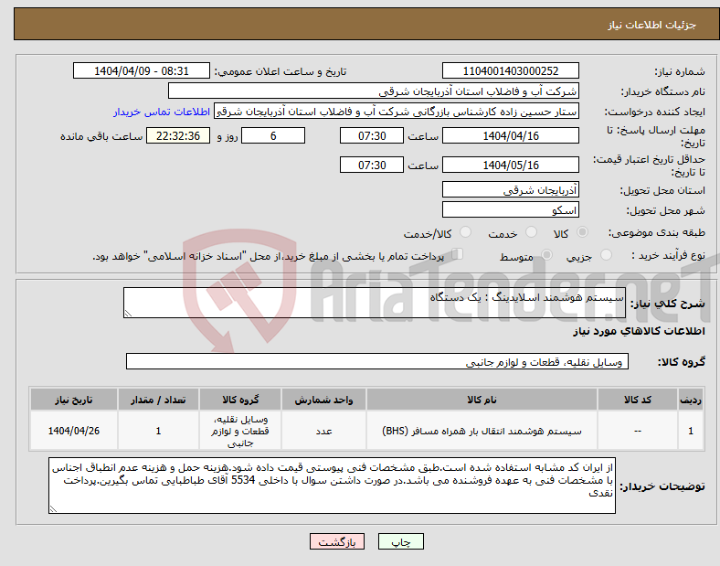Click the جزئیات اطلاعات نیاز page header
Image resolution: width=720 pixels, height=566 pixels.
pos(651,25)
